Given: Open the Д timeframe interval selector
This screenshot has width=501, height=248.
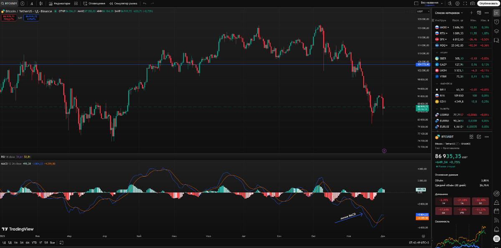Looking at the screenshot, I should tap(32, 3).
